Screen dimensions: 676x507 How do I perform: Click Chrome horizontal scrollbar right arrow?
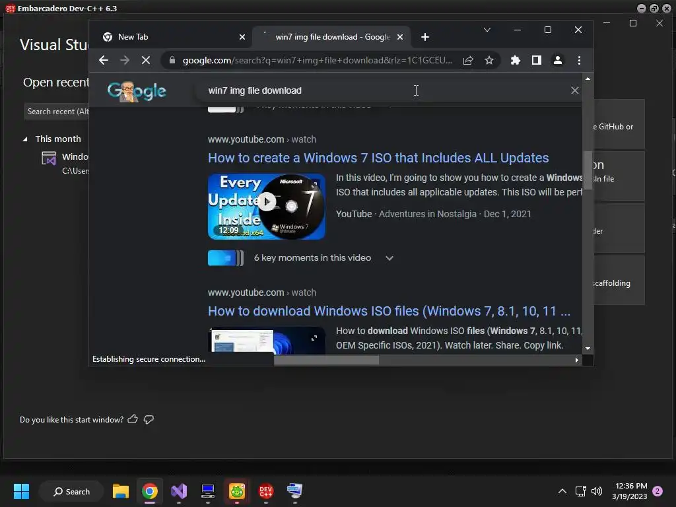coord(577,360)
